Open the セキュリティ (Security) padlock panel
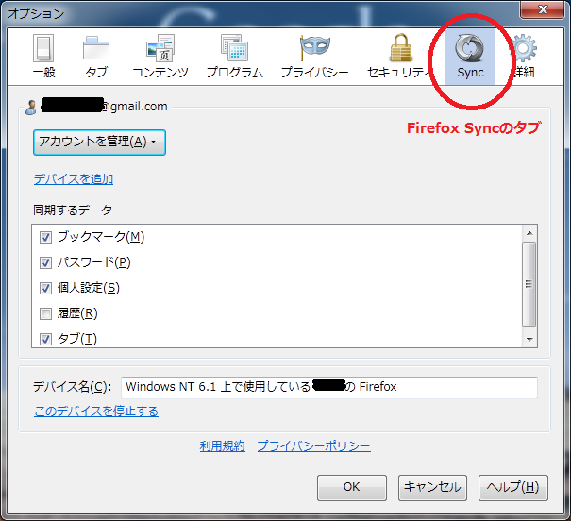Viewport: 571px width, 521px height. (400, 57)
